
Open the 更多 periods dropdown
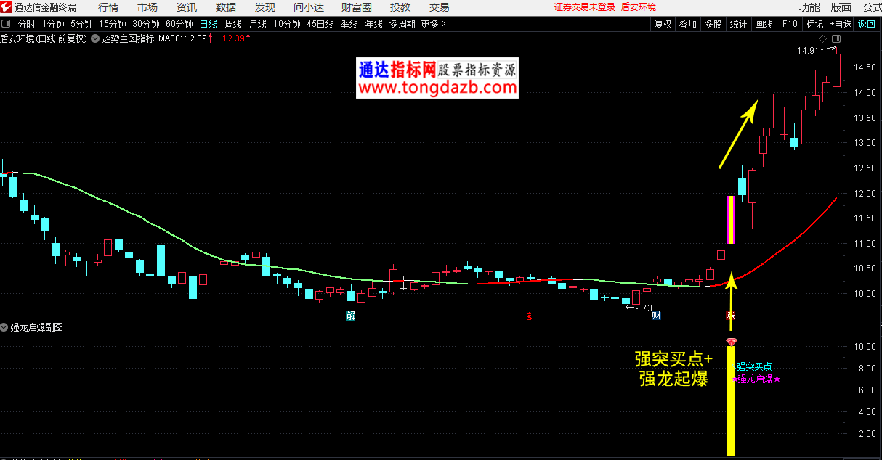(x=434, y=24)
